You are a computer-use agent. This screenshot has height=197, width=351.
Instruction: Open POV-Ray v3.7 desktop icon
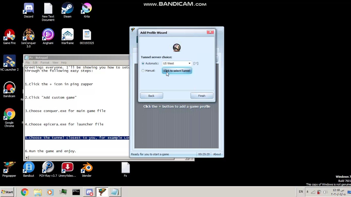click(48, 170)
